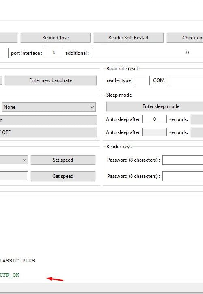
Task: Click the button above the OFF button
Action: pos(48,120)
